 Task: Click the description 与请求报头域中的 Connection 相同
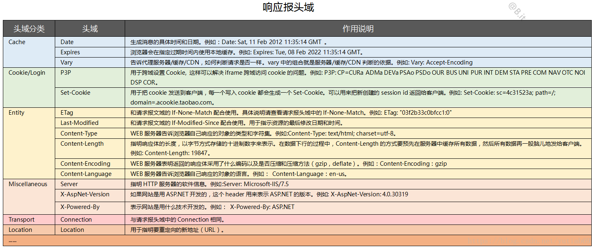[358, 220]
